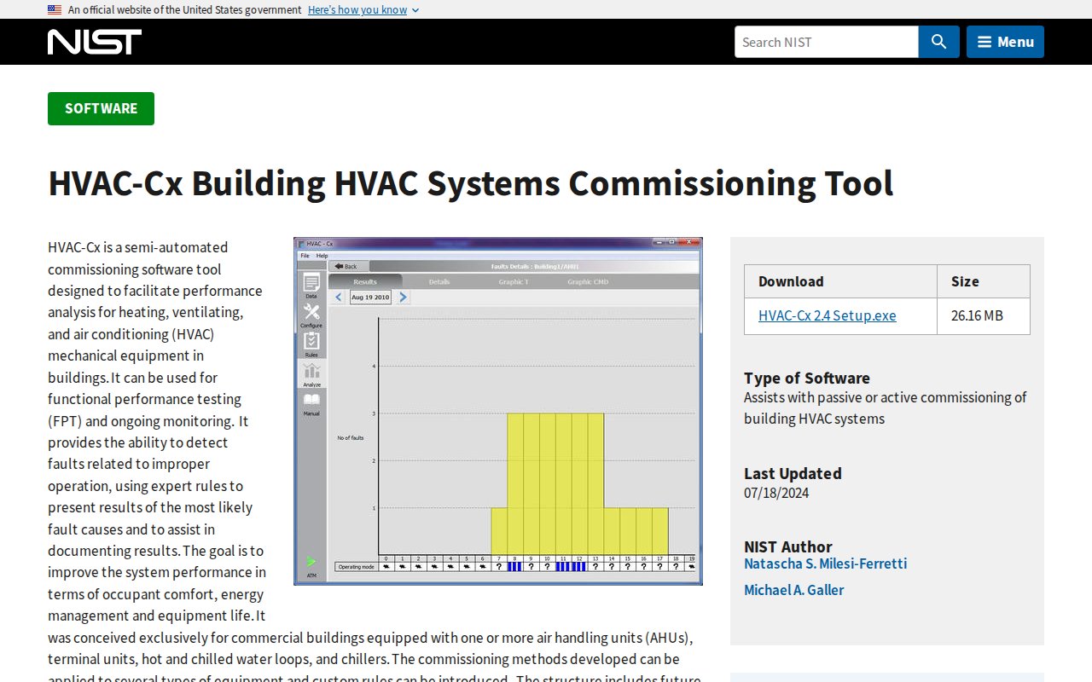Click the Analyze chart icon
The image size is (1092, 682).
pyautogui.click(x=311, y=372)
